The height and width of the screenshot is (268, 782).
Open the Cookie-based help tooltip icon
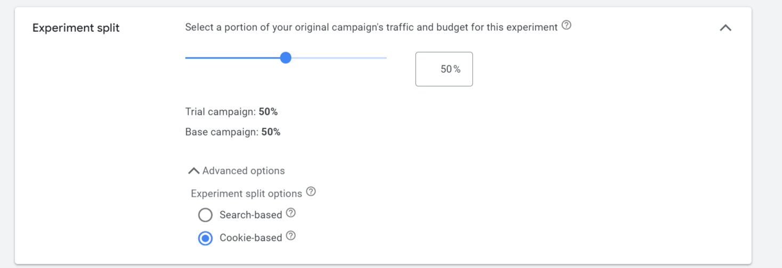pyautogui.click(x=291, y=236)
